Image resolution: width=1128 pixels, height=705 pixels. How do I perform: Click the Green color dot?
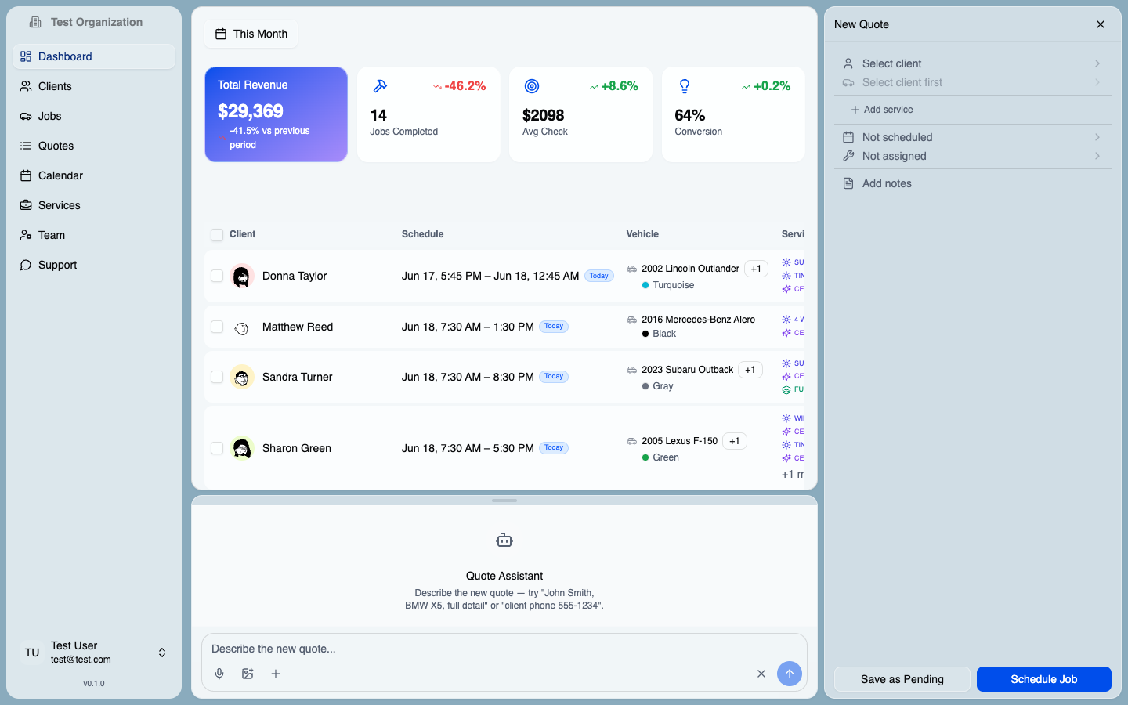(645, 457)
